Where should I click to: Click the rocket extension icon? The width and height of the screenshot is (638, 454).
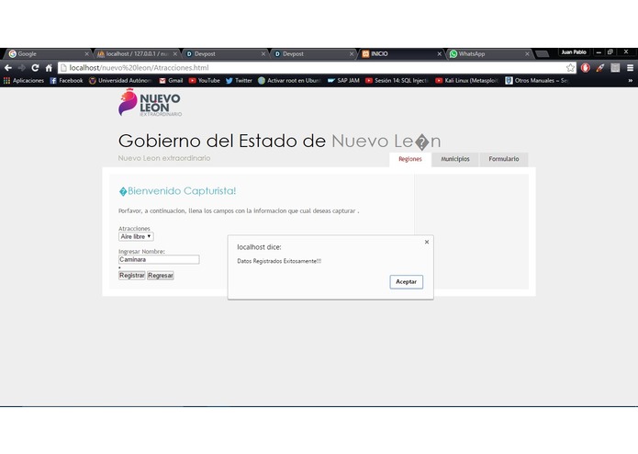600,68
